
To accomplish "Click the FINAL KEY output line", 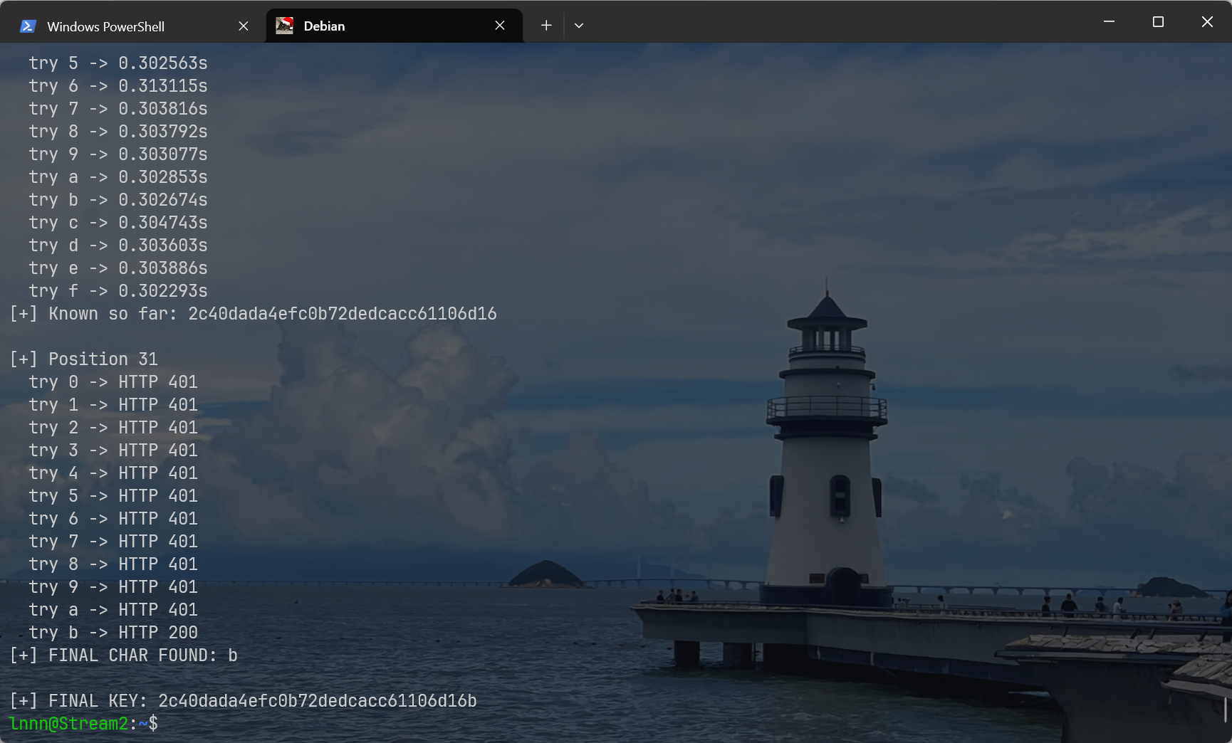I will point(243,701).
